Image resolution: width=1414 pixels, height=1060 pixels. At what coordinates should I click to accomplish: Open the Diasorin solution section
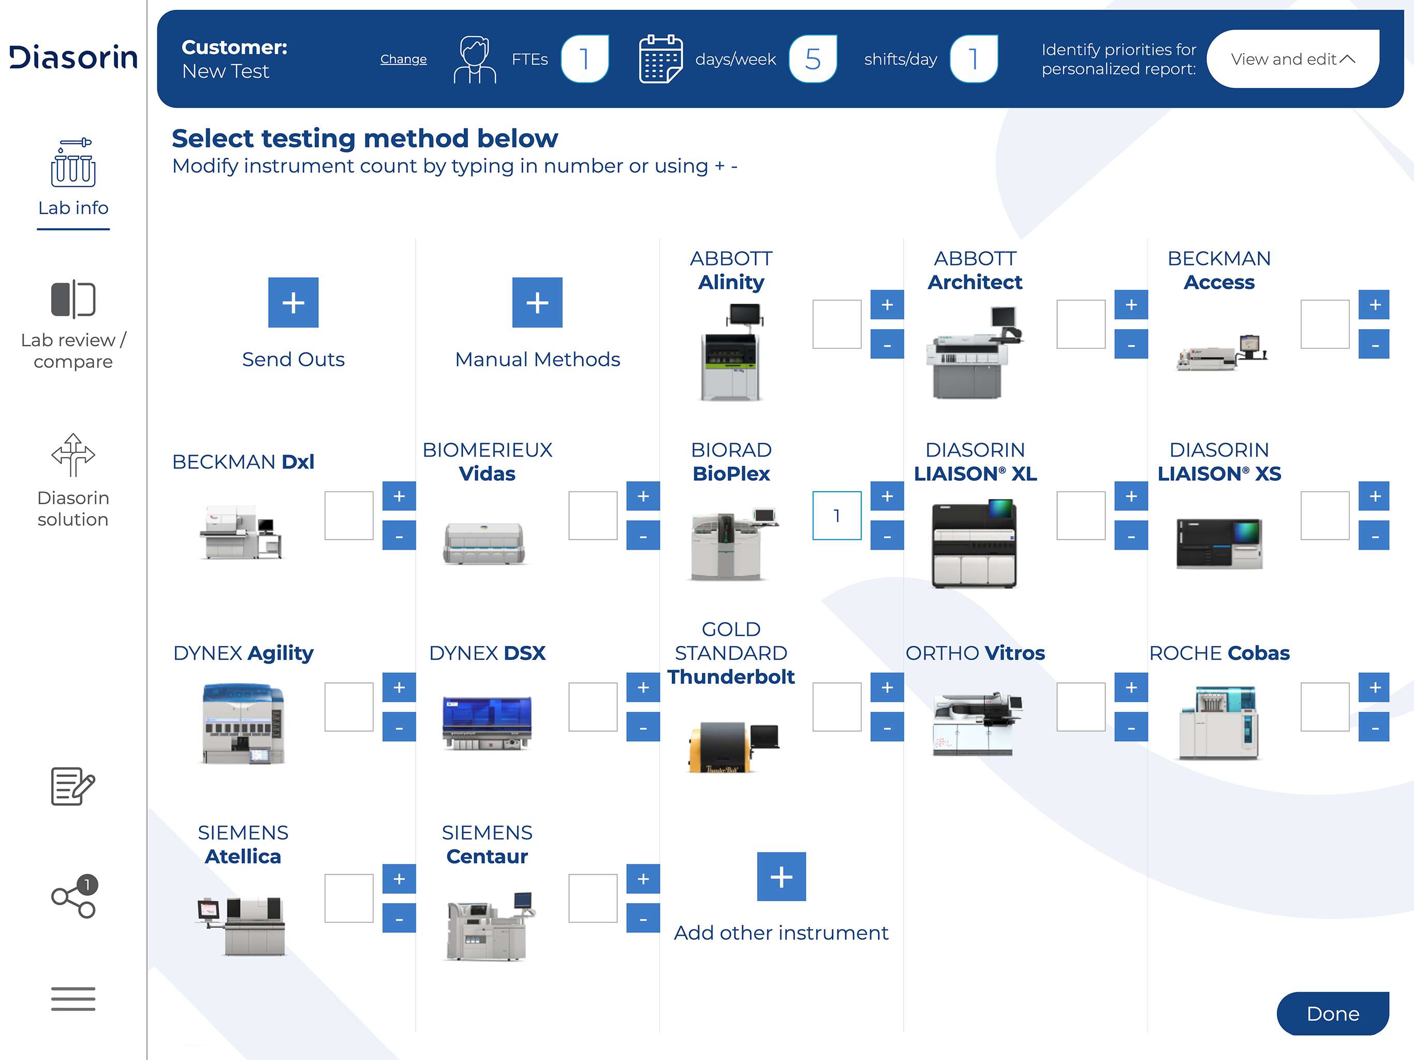pos(73,481)
